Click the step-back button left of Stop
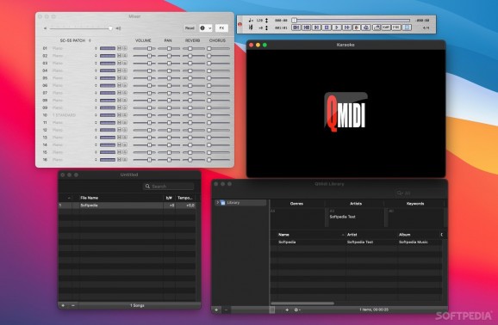Viewport: 498px width, 325px height. coord(316,28)
